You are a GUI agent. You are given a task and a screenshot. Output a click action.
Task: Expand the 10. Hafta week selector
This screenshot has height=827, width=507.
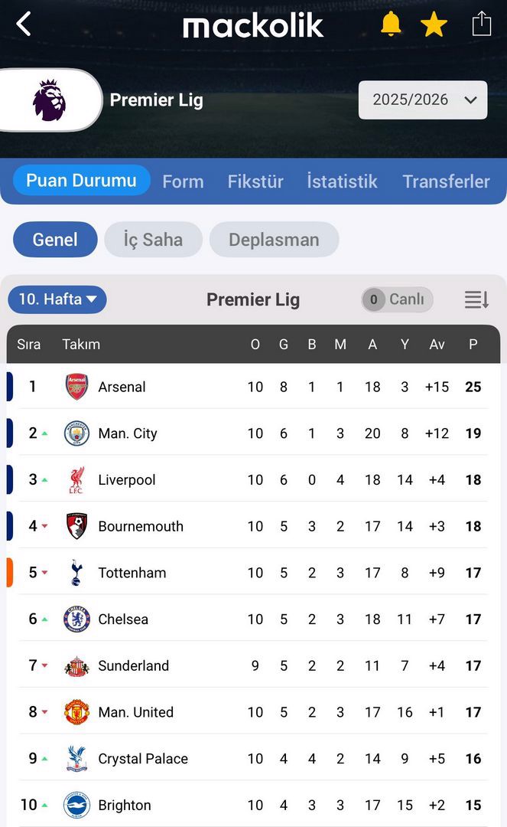coord(57,299)
